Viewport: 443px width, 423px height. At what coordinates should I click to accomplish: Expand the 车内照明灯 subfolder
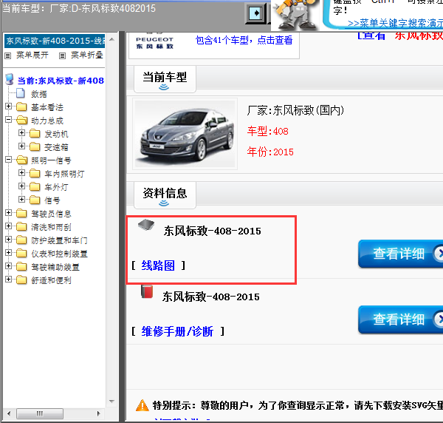[21, 172]
